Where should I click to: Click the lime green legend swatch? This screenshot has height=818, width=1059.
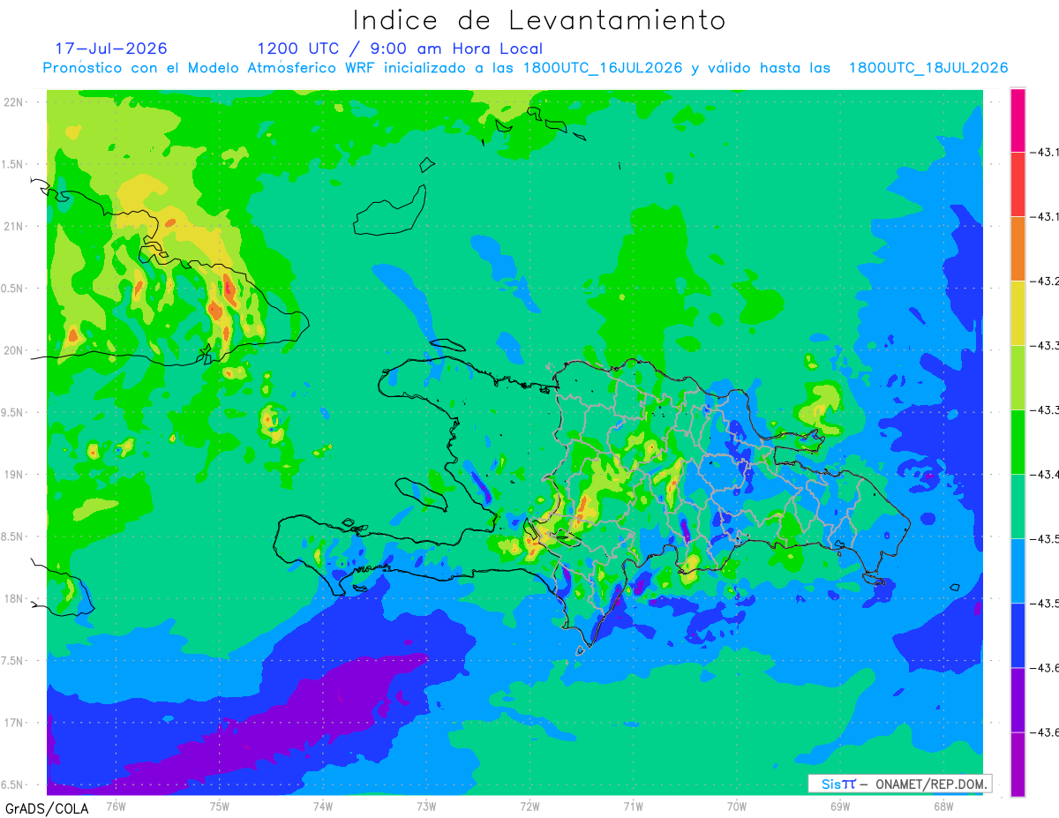pos(1018,378)
